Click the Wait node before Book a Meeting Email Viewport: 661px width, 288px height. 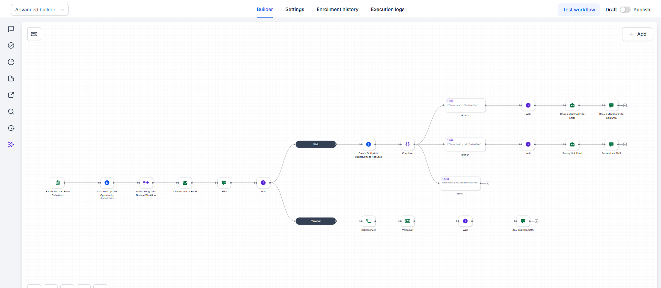[528, 105]
